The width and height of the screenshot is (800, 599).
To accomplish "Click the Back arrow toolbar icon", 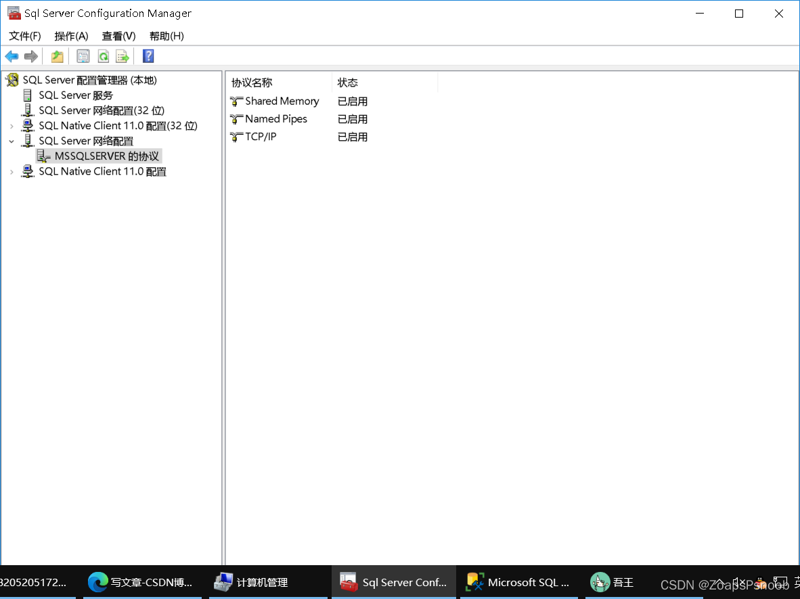I will click(x=12, y=56).
